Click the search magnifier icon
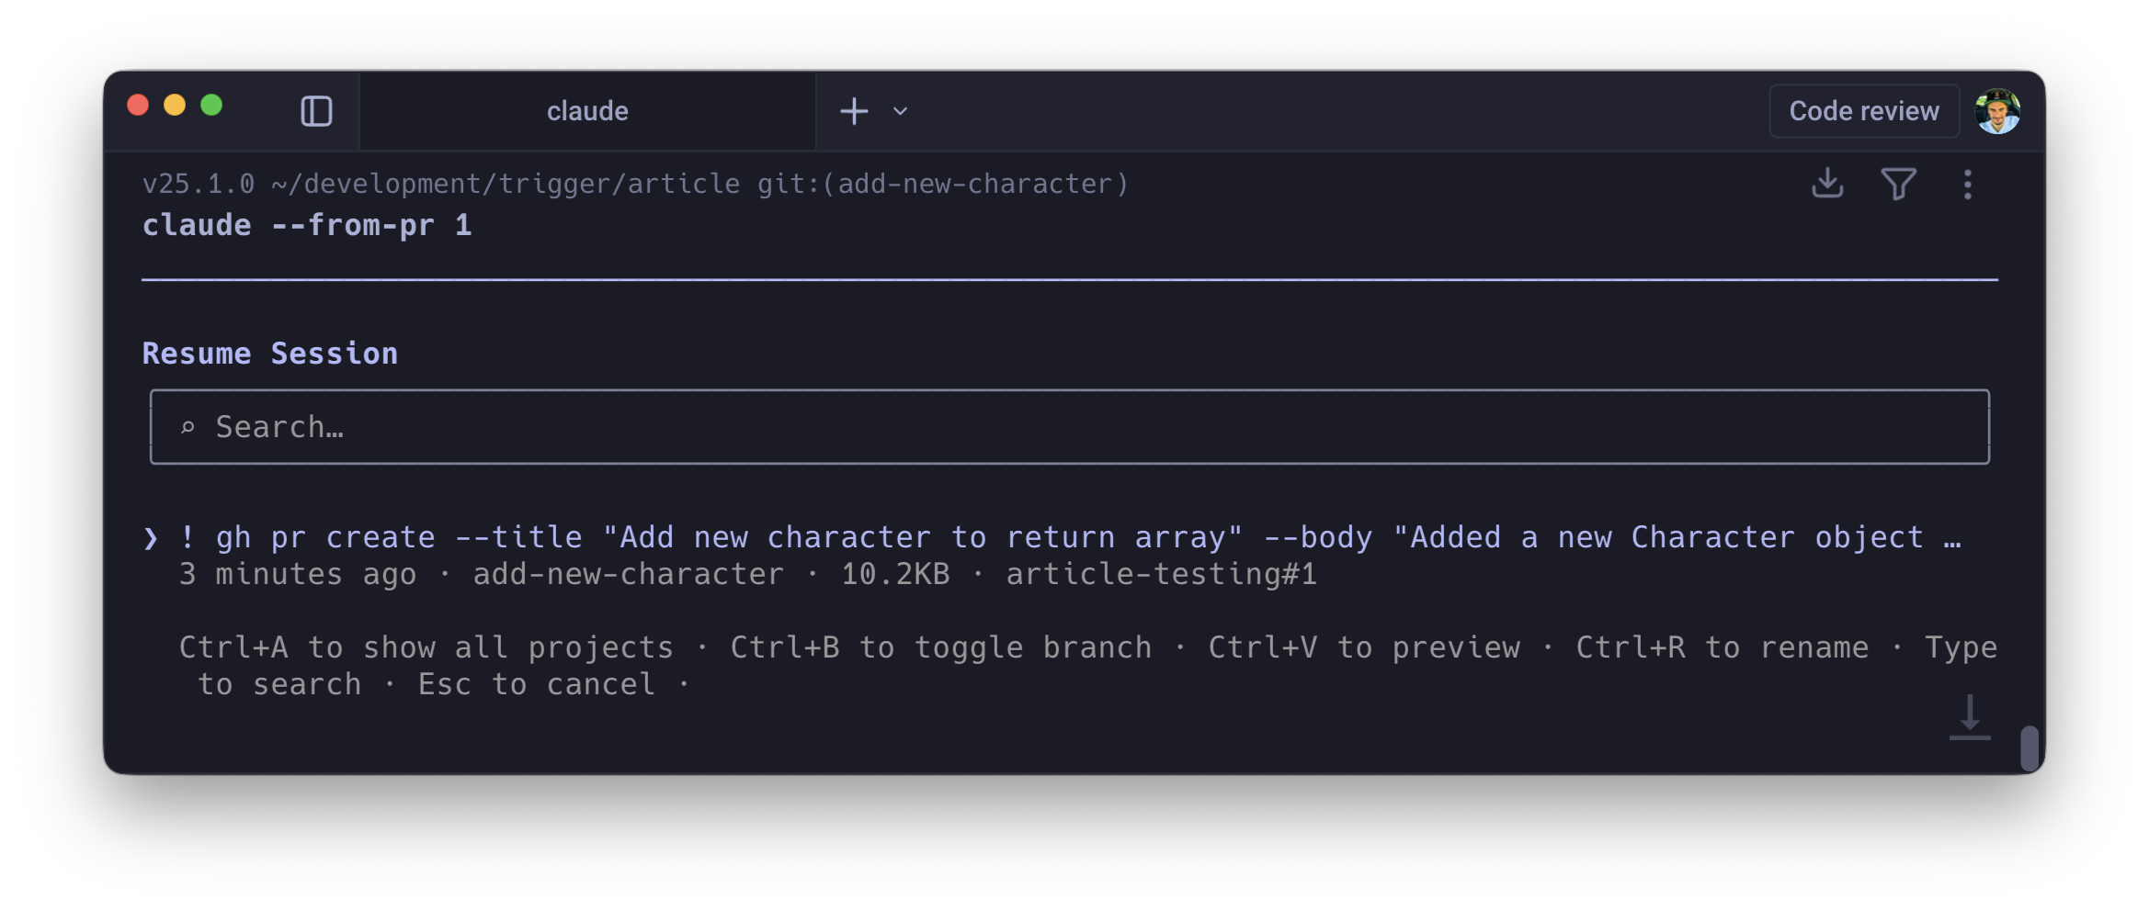This screenshot has height=911, width=2149. pos(188,427)
